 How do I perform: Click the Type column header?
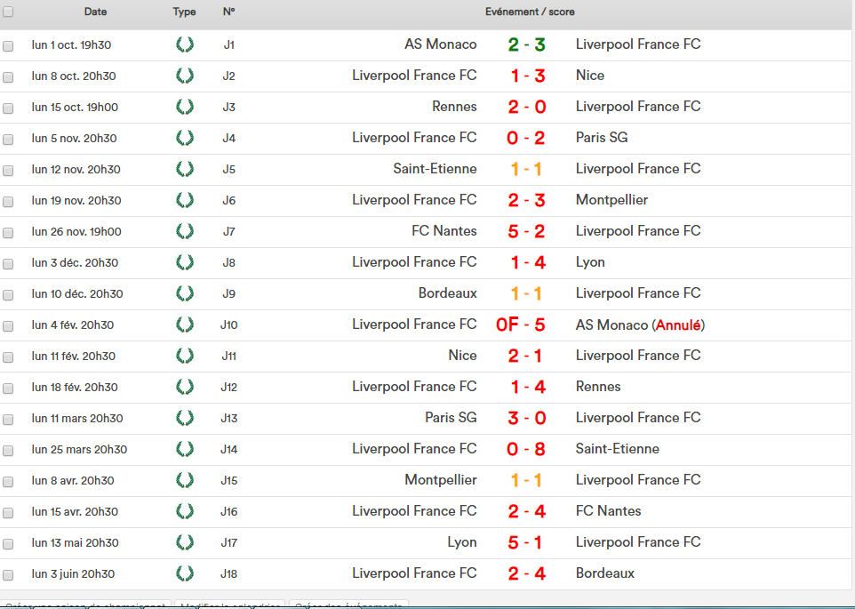(184, 12)
